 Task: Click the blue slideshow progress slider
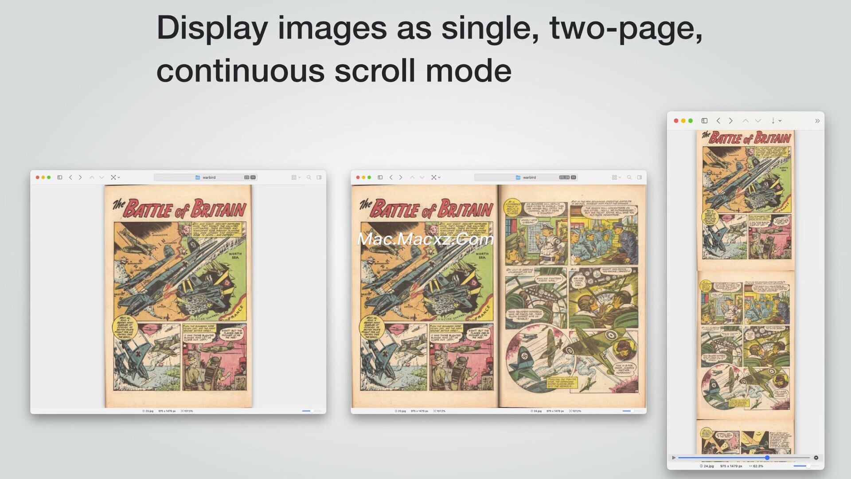744,458
